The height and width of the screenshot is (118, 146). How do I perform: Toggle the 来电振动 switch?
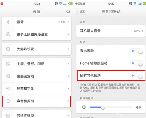pos(137,51)
